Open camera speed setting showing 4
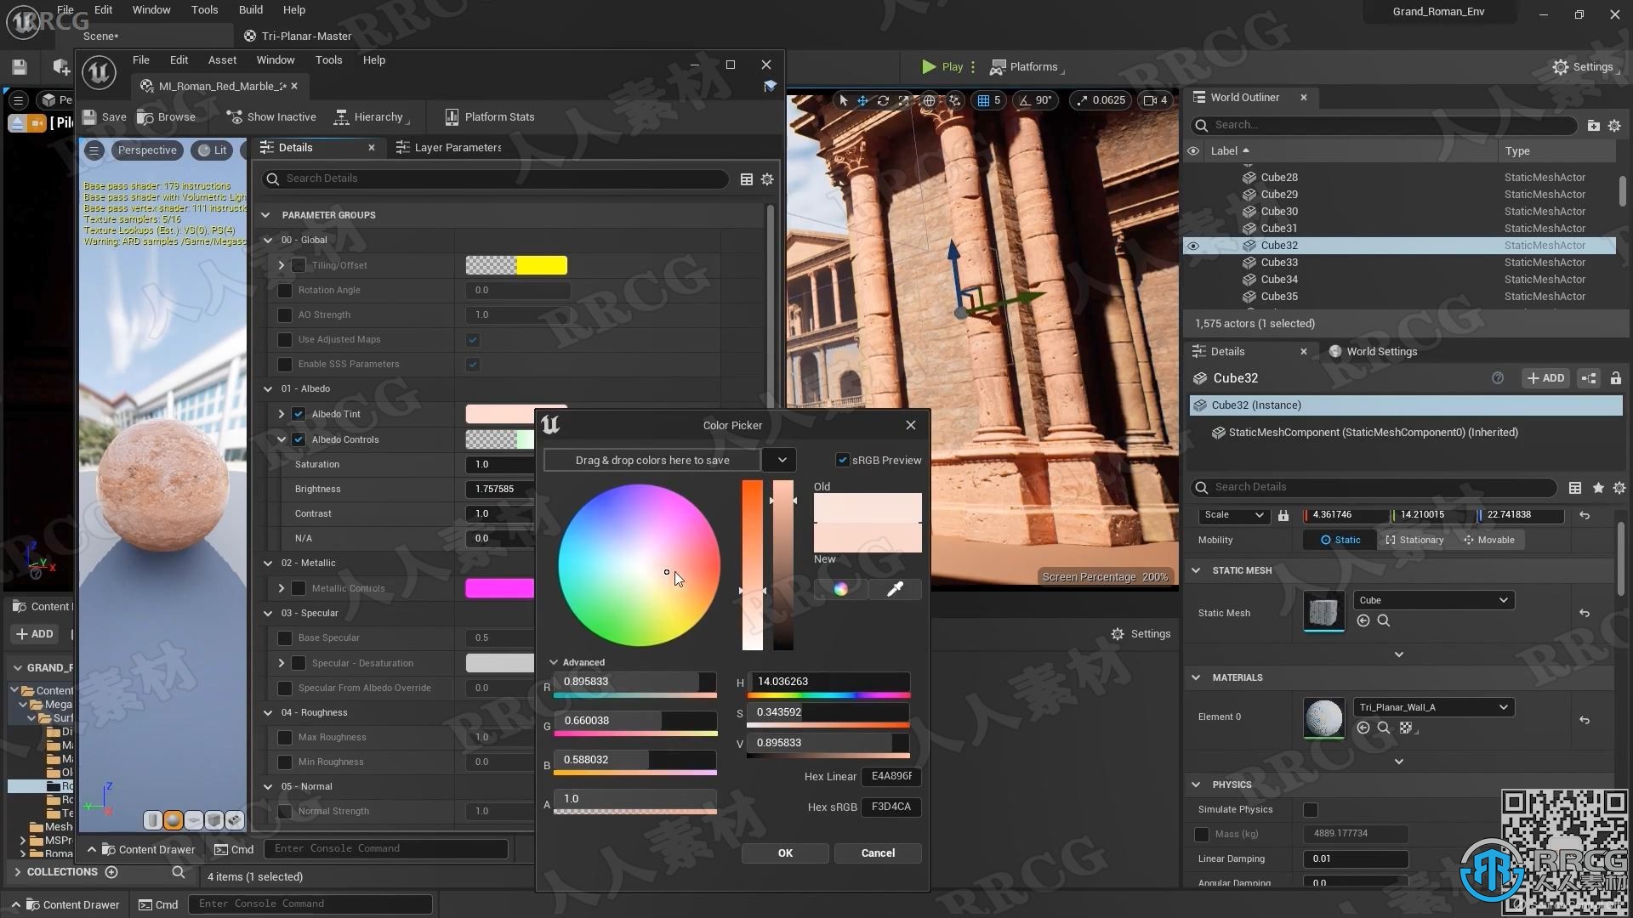 (x=1155, y=100)
